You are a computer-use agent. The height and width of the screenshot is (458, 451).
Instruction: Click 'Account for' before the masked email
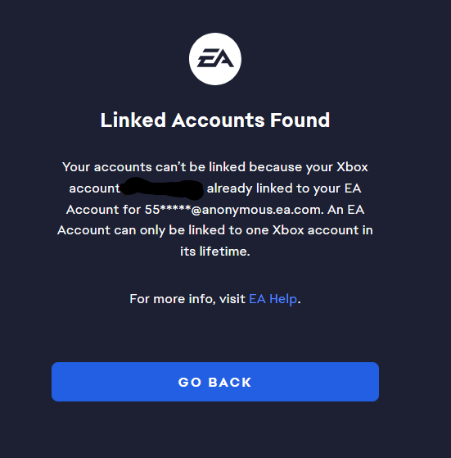(x=104, y=210)
